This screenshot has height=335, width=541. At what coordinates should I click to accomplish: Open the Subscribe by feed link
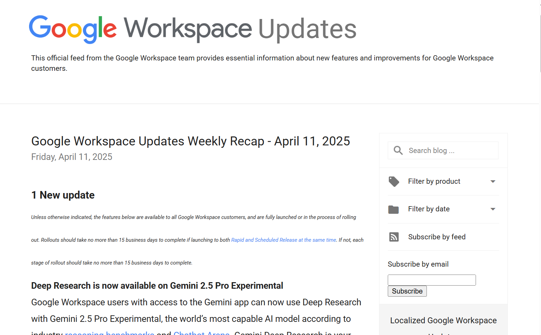[x=437, y=237]
